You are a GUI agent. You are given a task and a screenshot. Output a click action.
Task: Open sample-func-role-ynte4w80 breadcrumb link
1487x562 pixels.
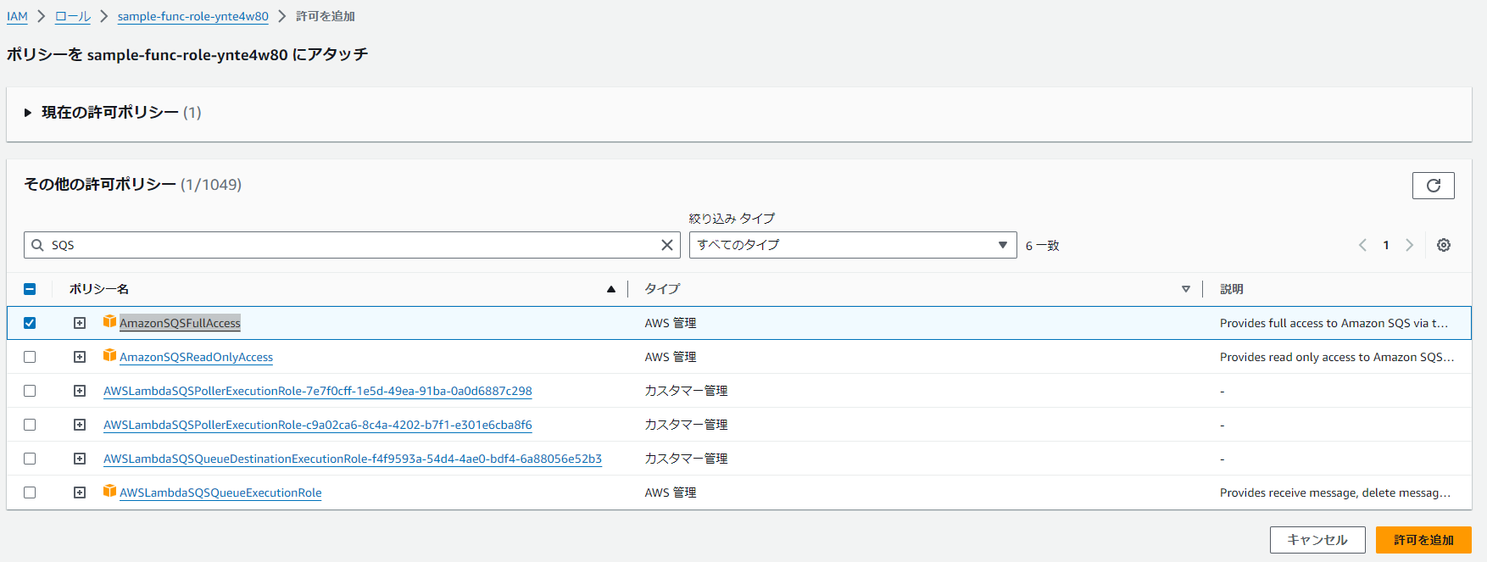tap(192, 16)
